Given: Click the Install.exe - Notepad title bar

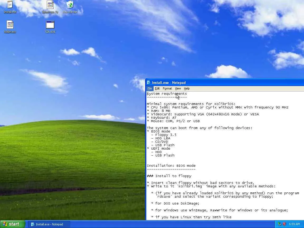Looking at the screenshot, I should coord(225,83).
